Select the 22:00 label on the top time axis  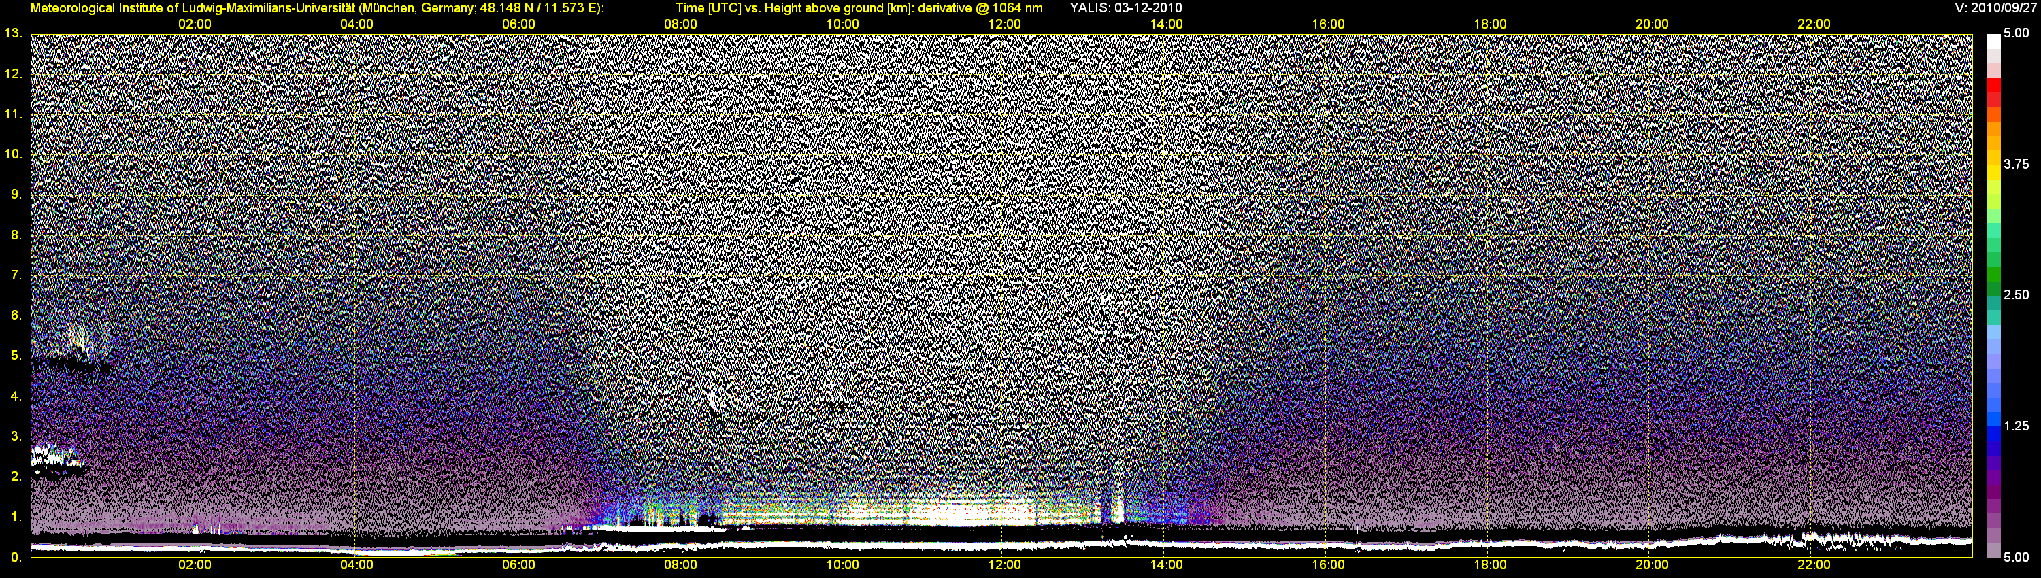pos(1814,24)
